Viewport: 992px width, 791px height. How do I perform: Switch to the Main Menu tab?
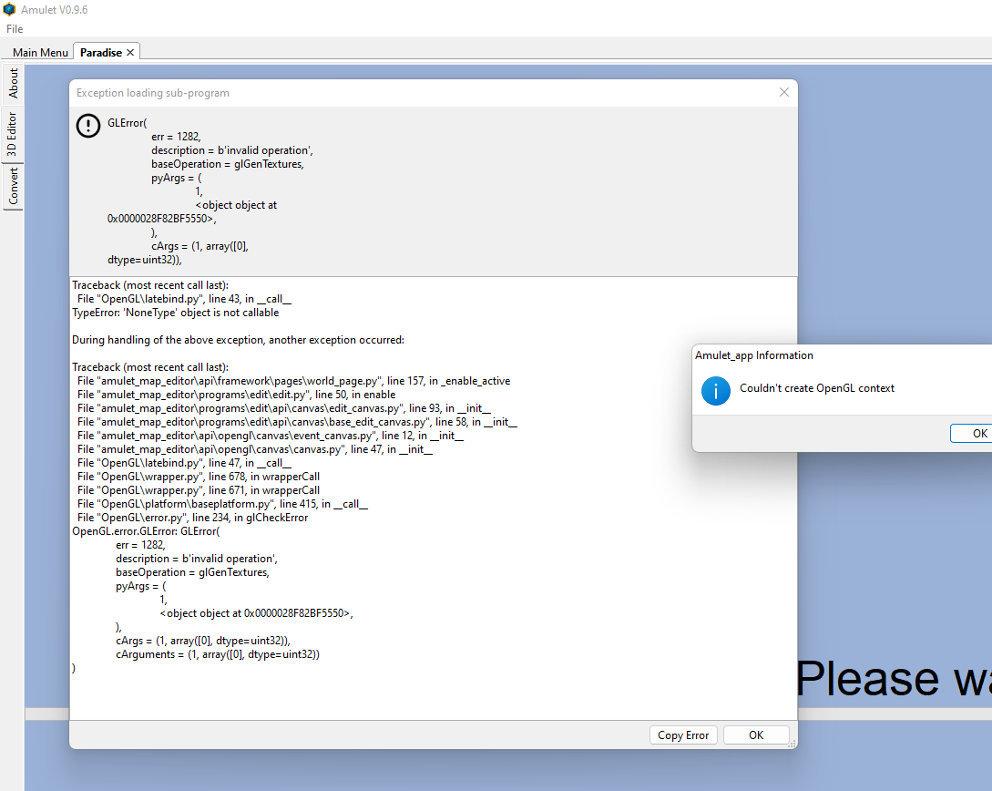(x=38, y=52)
